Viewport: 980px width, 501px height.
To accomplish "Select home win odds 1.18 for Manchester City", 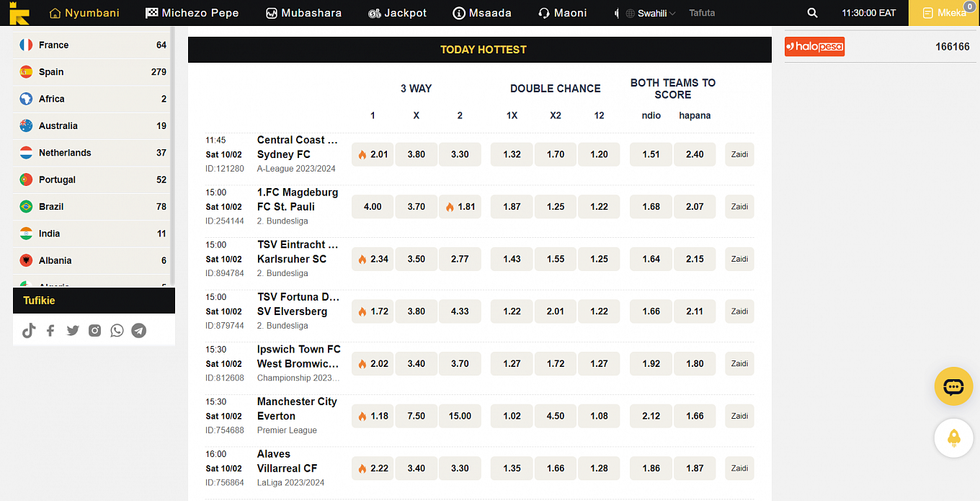I will pos(373,416).
